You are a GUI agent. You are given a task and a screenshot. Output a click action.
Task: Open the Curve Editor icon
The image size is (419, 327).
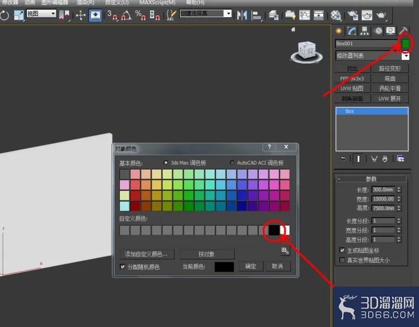pyautogui.click(x=304, y=15)
